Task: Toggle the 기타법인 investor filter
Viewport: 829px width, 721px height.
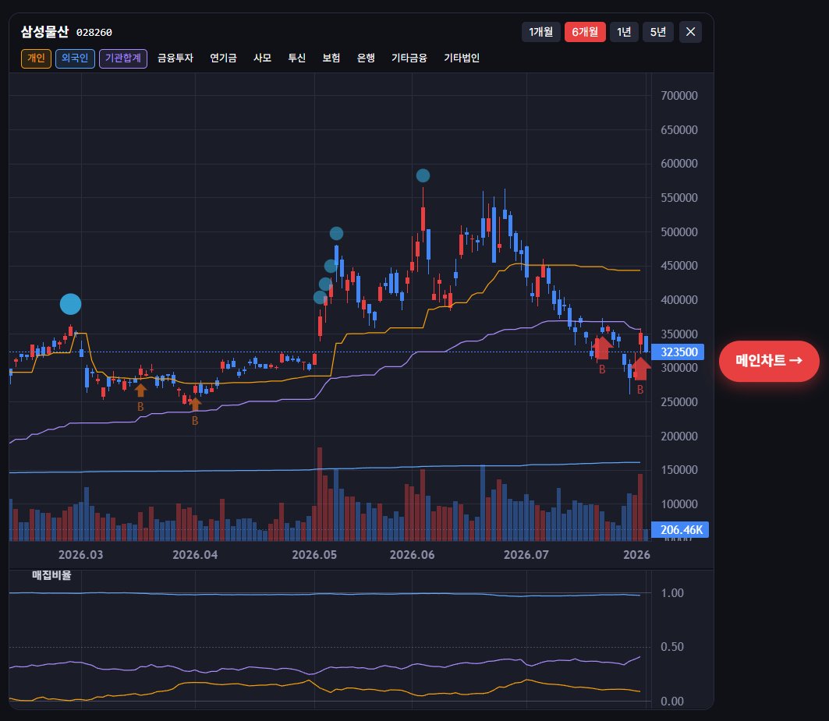Action: (462, 58)
